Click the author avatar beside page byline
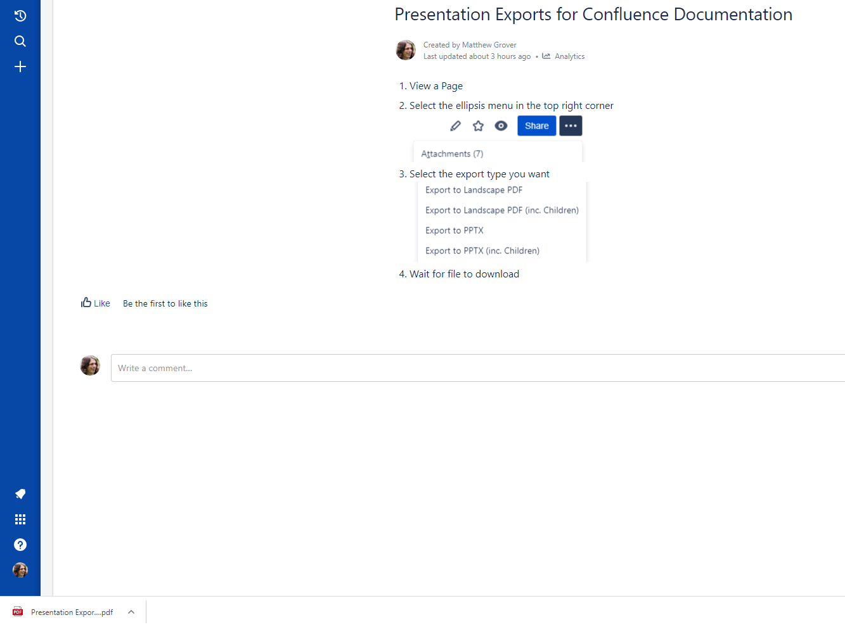The width and height of the screenshot is (845, 627). point(406,50)
